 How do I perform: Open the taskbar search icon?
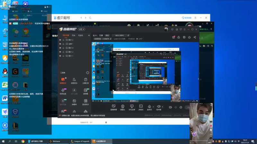tap(10, 141)
